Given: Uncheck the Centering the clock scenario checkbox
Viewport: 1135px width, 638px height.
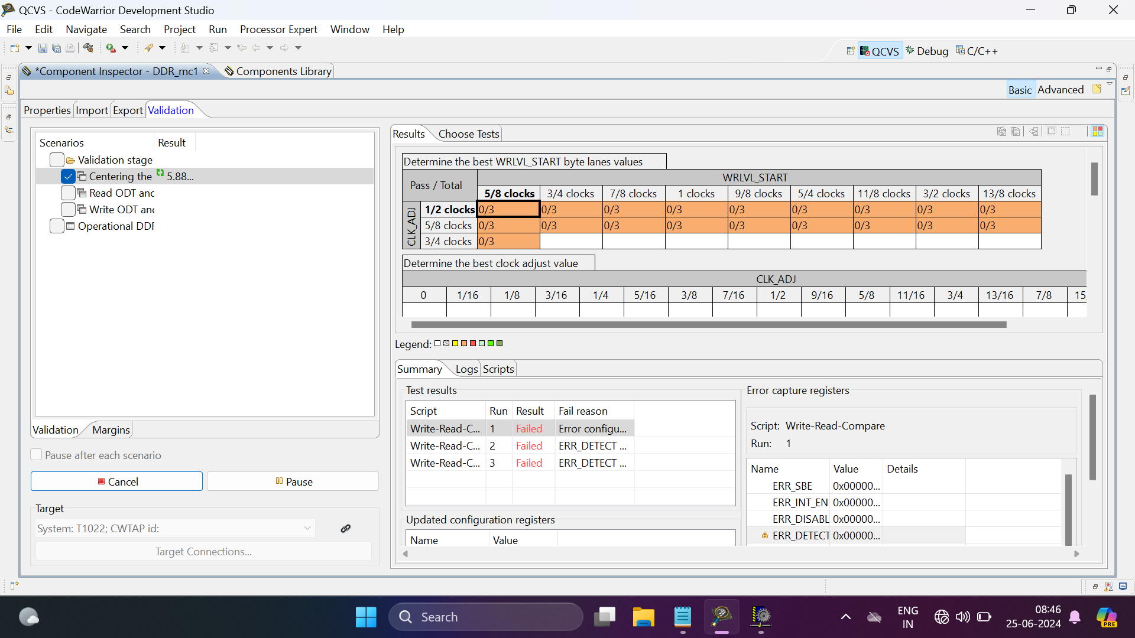Looking at the screenshot, I should pyautogui.click(x=68, y=177).
